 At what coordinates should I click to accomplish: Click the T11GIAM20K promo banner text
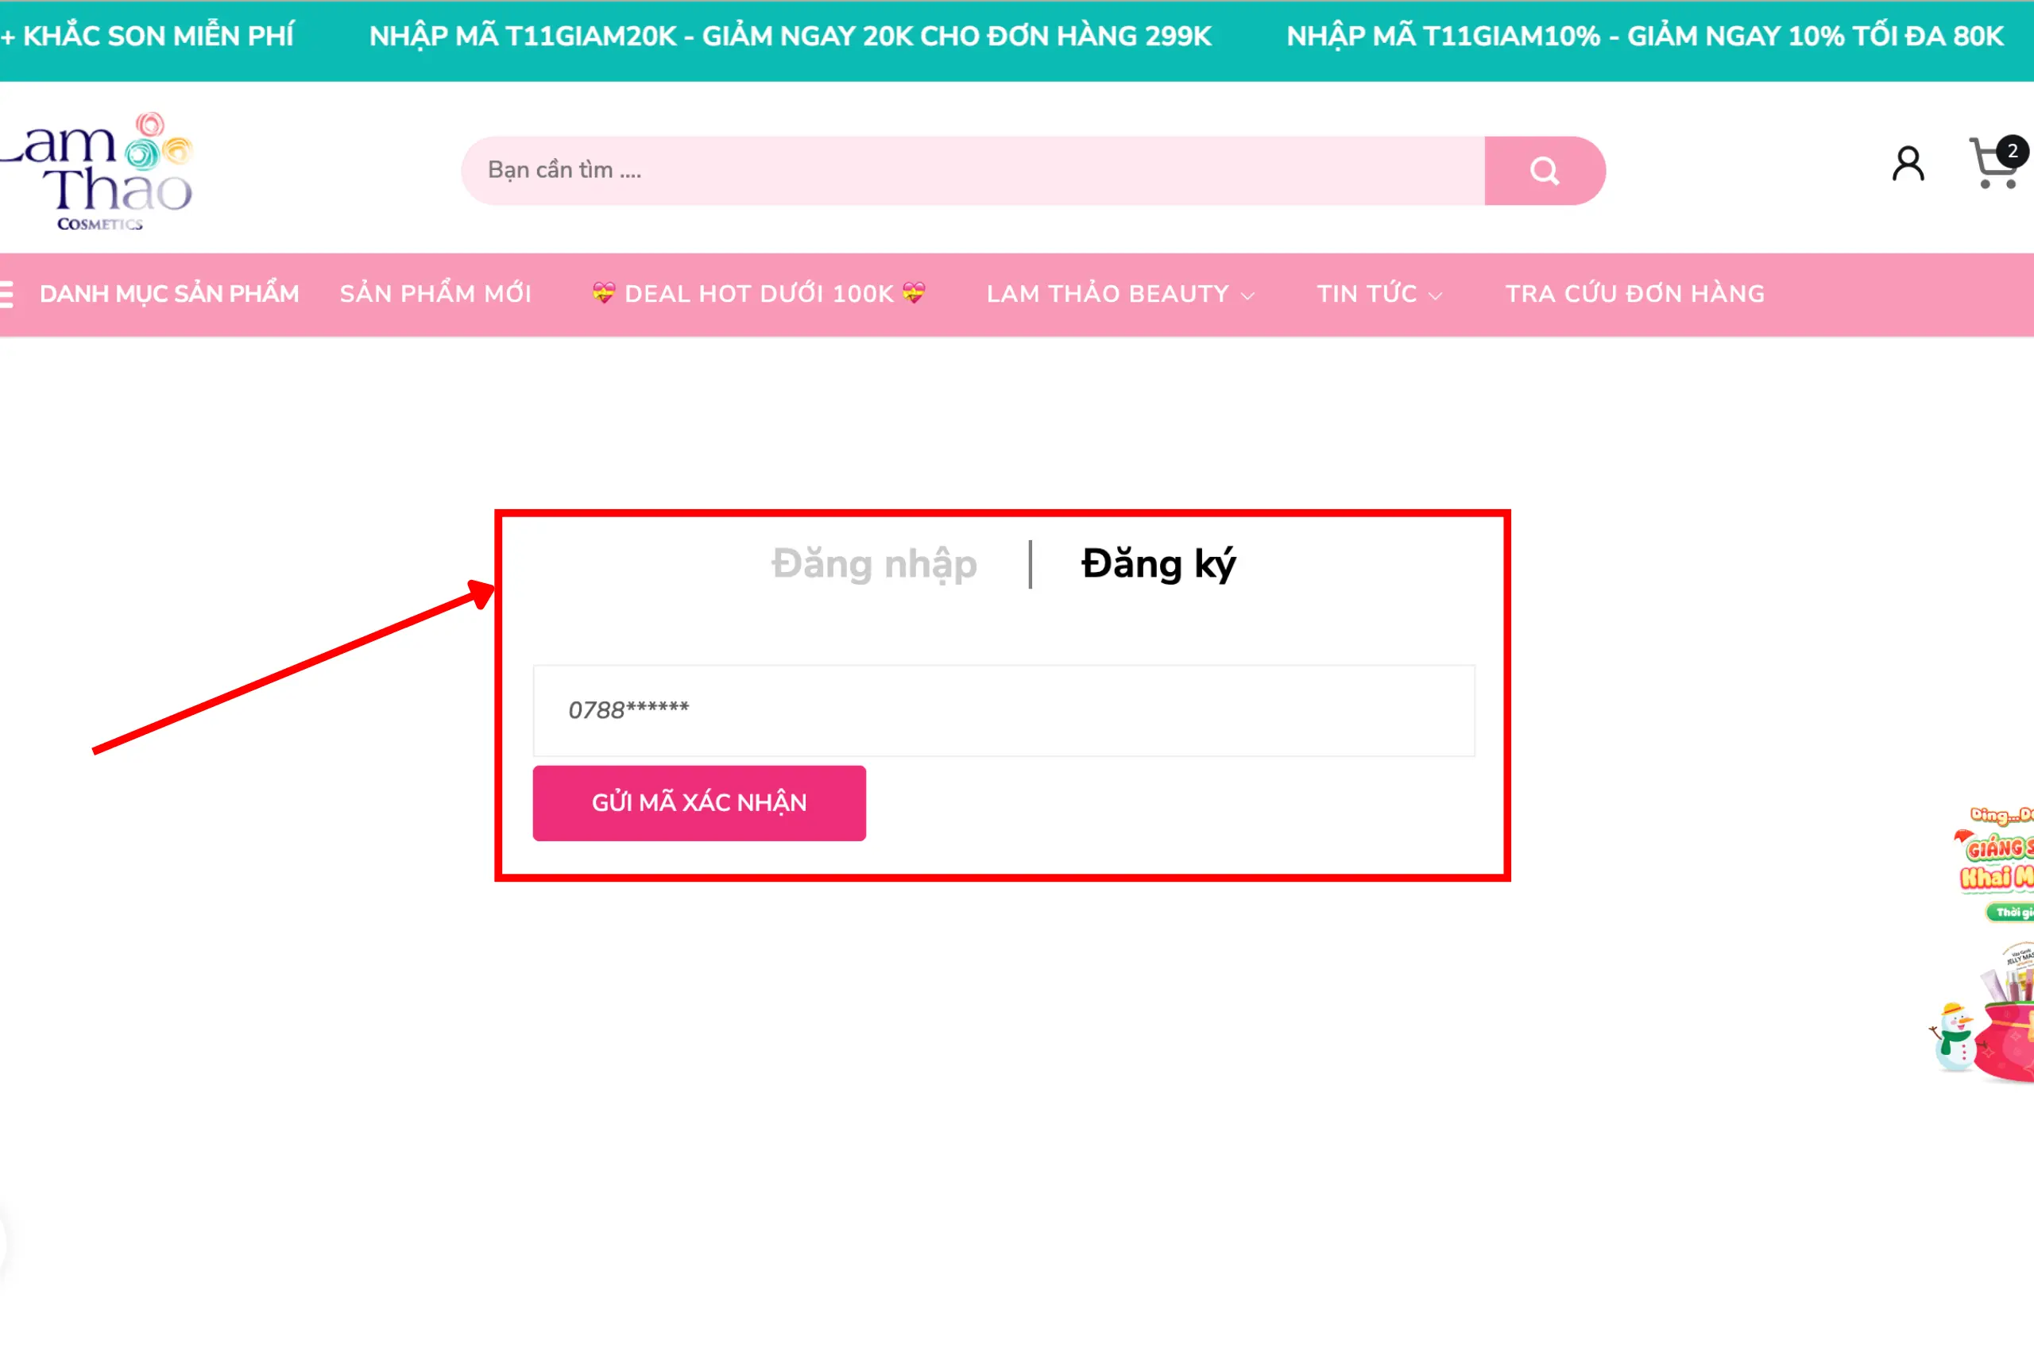coord(790,37)
